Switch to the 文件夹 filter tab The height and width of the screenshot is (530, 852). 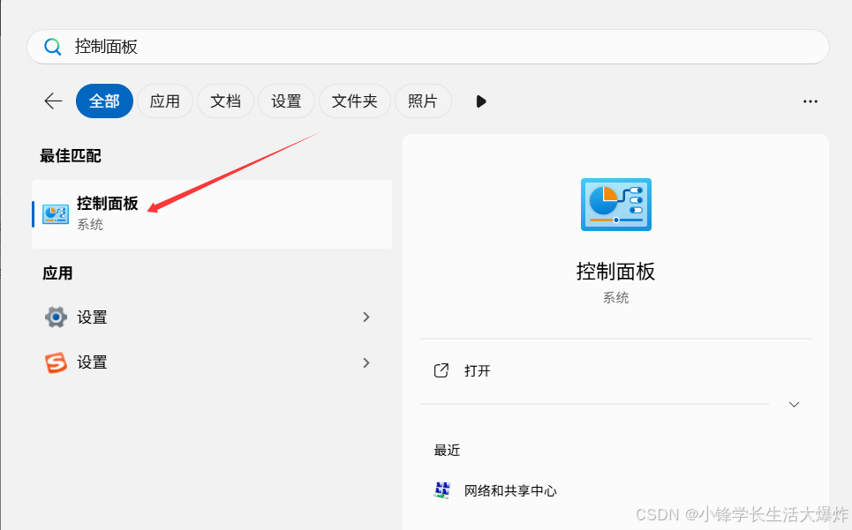tap(354, 101)
